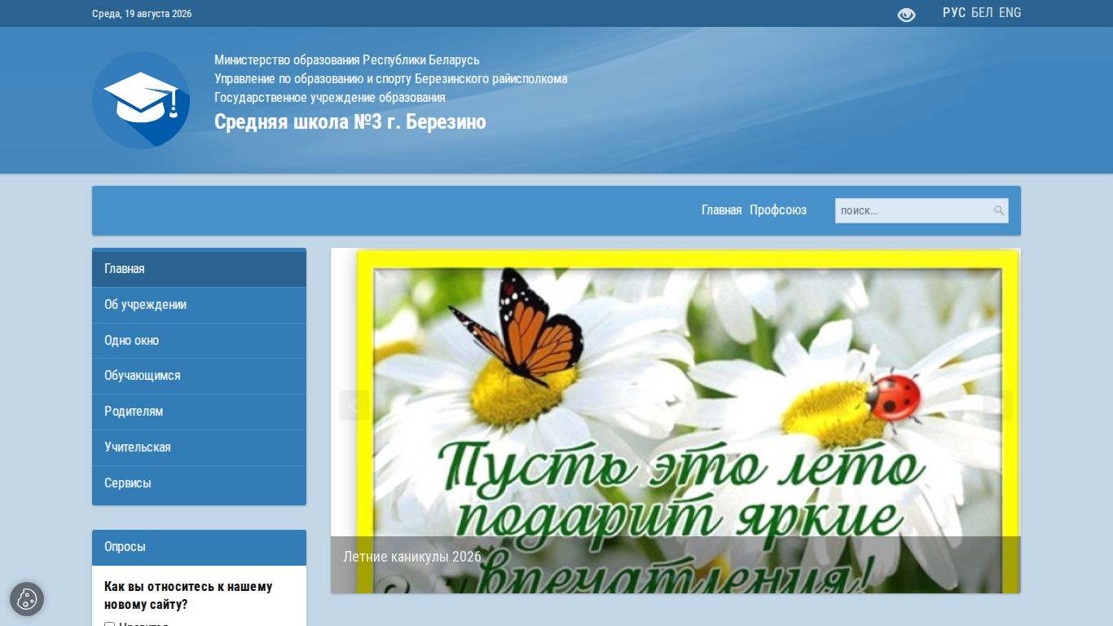
Task: Open the Об учреждении section
Action: [199, 305]
